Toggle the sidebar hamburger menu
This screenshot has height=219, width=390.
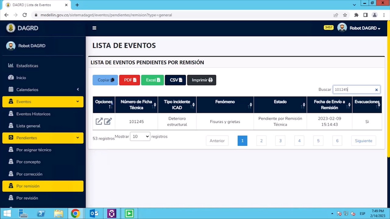point(94,28)
